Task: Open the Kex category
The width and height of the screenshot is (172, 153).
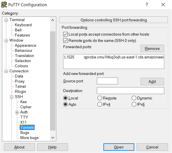Action: click(23, 102)
